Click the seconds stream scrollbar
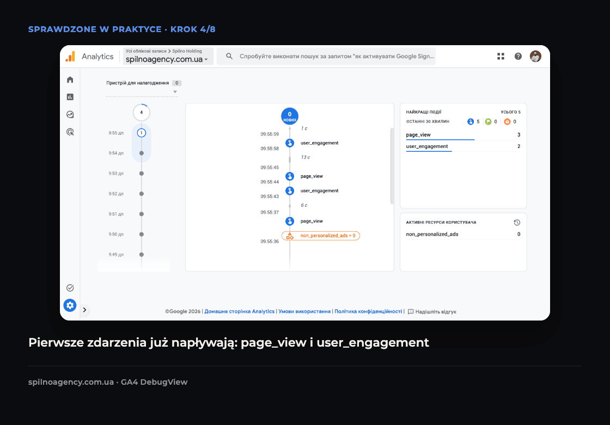 tap(392, 166)
